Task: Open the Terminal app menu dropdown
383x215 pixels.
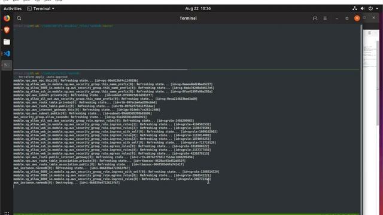Action: pos(41,8)
